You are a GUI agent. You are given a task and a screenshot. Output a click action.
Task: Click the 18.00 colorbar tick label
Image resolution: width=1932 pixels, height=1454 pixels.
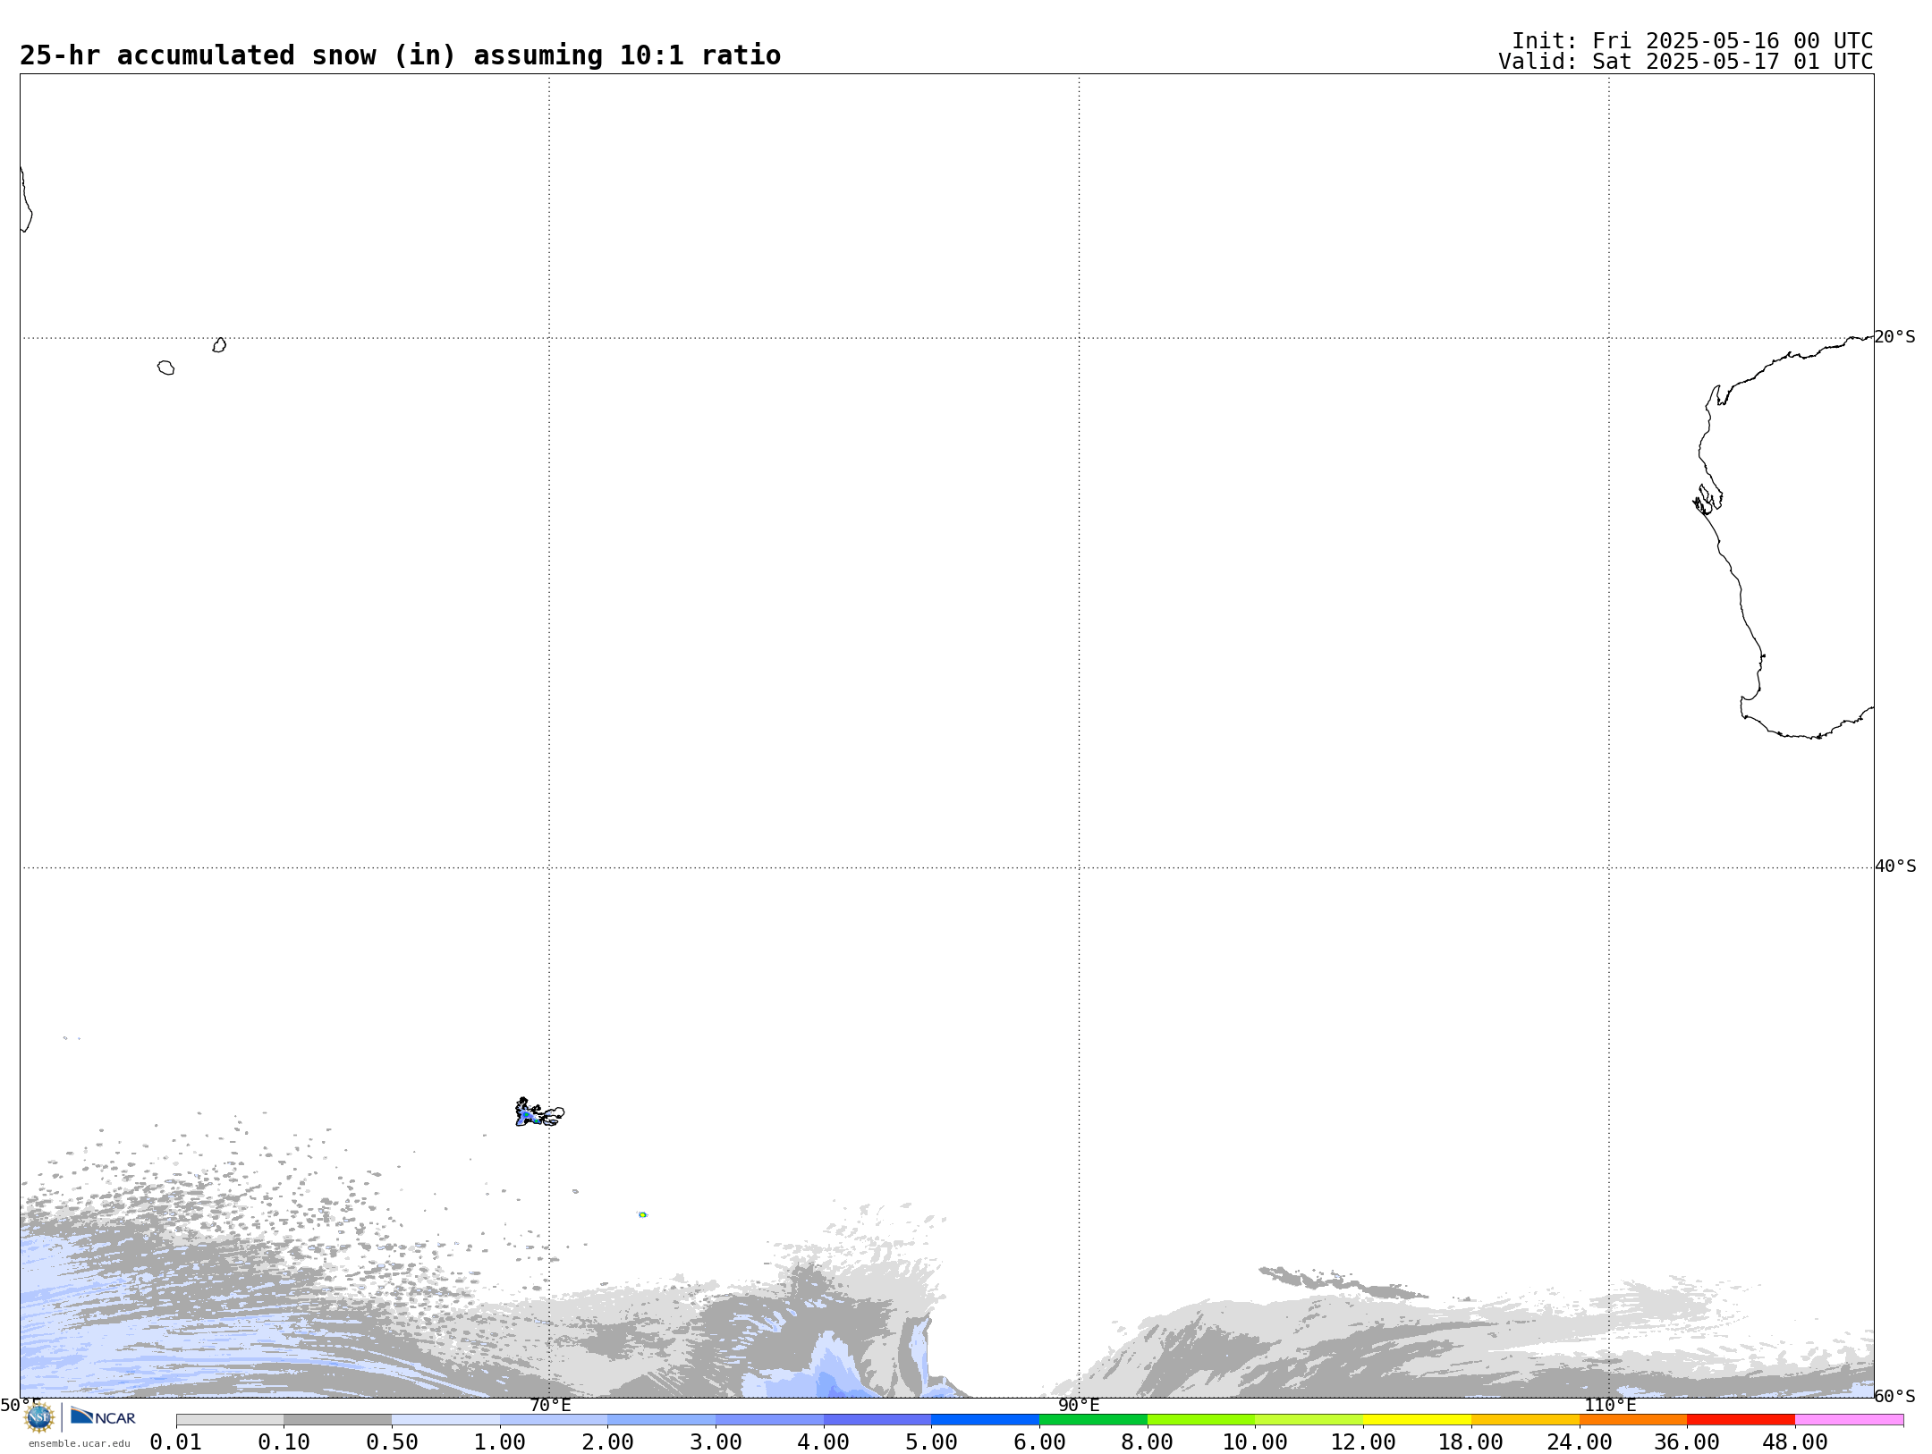(x=1471, y=1442)
